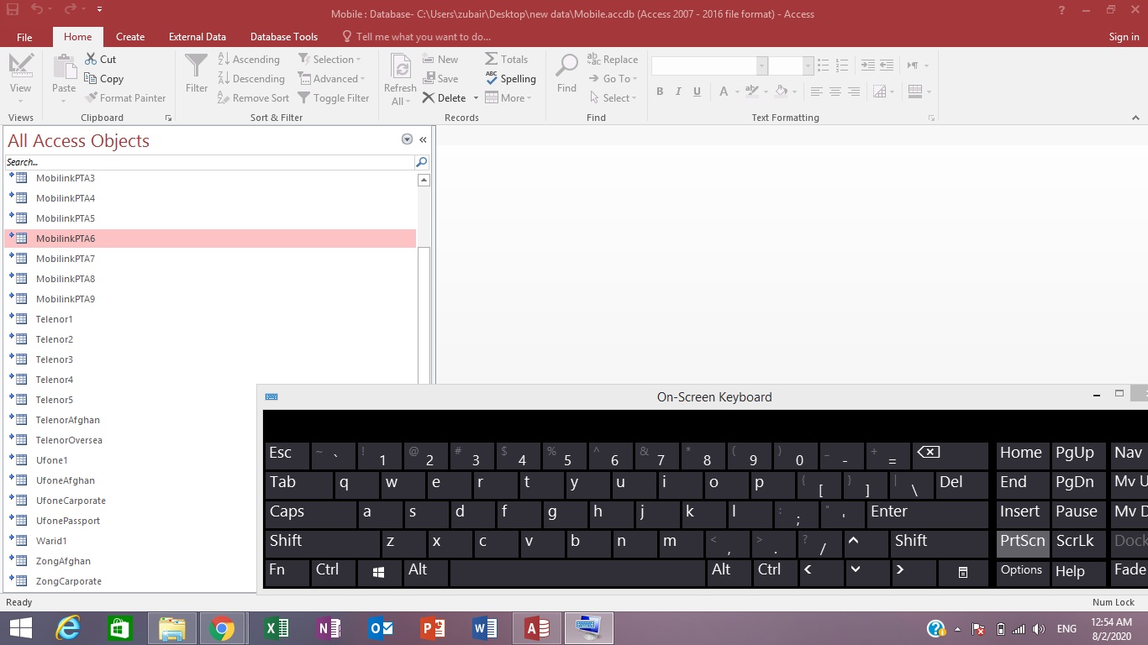Image resolution: width=1148 pixels, height=645 pixels.
Task: Click the align left icon
Action: [816, 92]
